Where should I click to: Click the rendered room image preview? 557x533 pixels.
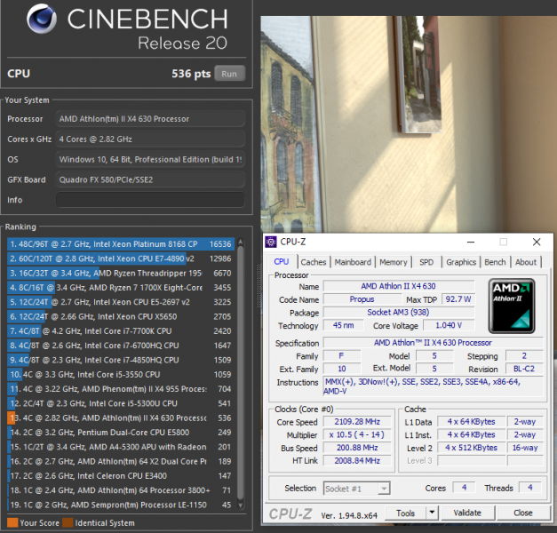[409, 124]
